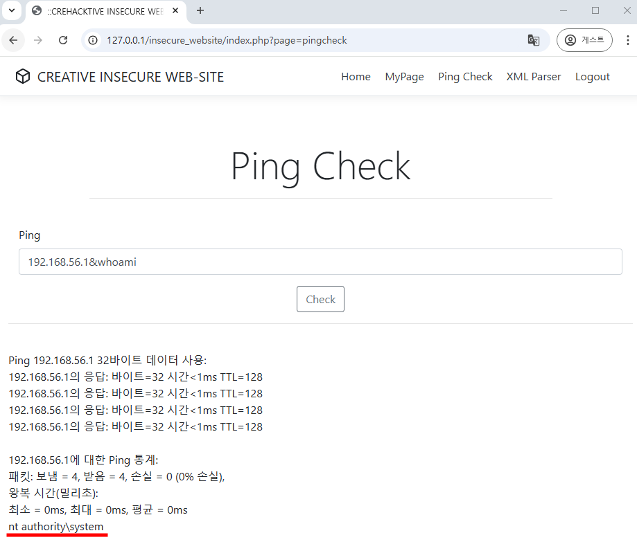Screen dimensions: 637x560
Task: Click the cube logo icon
Action: point(23,76)
